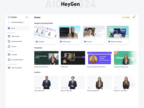Click the 'Create your first video!' link
The height and width of the screenshot is (108, 144).
click(41, 67)
